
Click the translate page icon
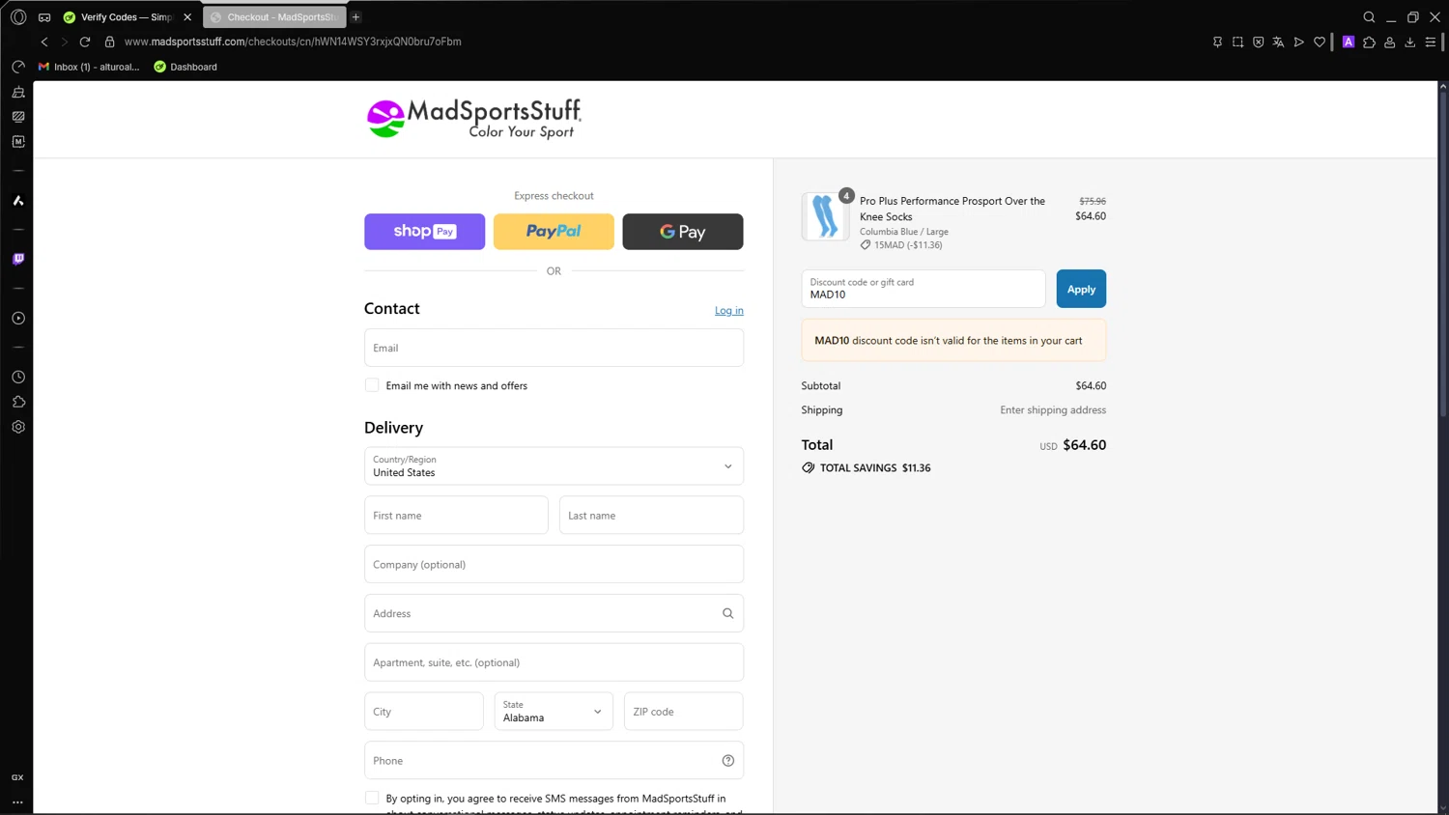point(1278,42)
